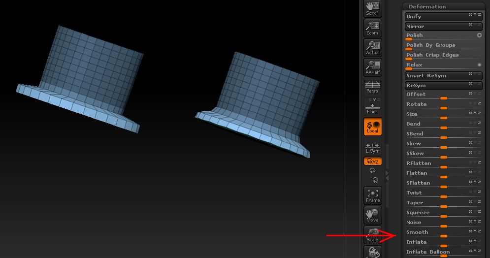Click the Twist deformation slider

coord(443,193)
